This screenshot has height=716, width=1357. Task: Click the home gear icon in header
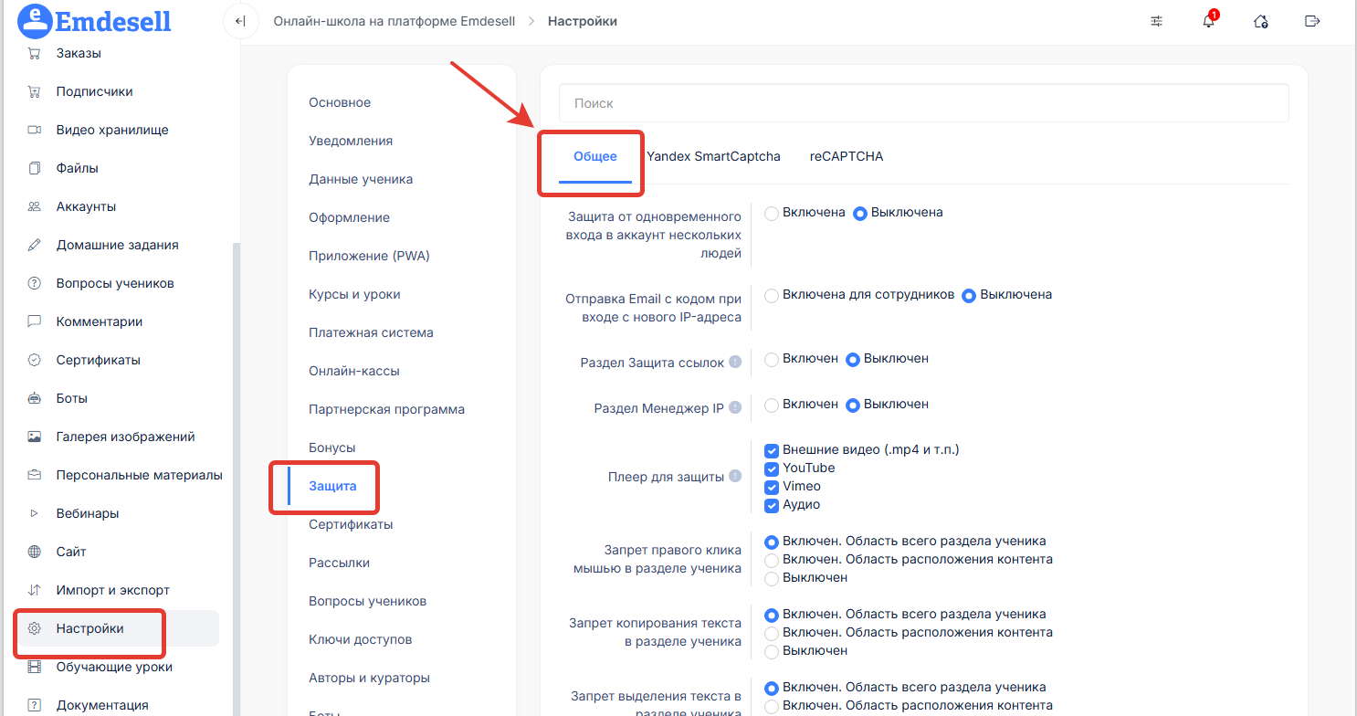(1261, 22)
